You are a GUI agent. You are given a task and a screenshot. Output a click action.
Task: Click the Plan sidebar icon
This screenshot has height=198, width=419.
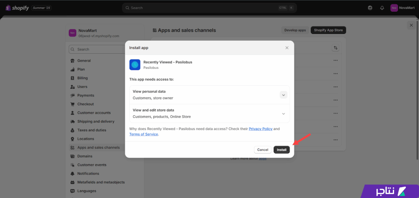pyautogui.click(x=72, y=69)
